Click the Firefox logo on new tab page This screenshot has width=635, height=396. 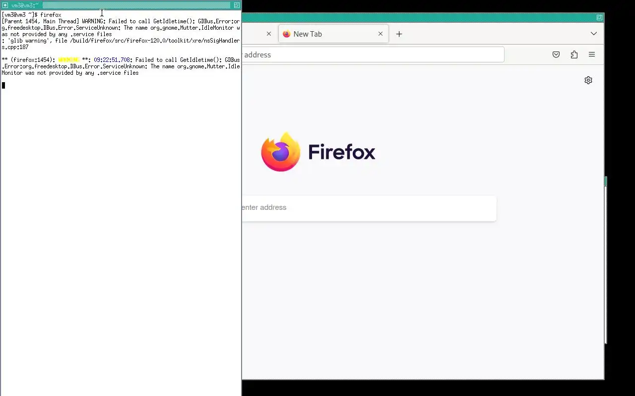(280, 151)
